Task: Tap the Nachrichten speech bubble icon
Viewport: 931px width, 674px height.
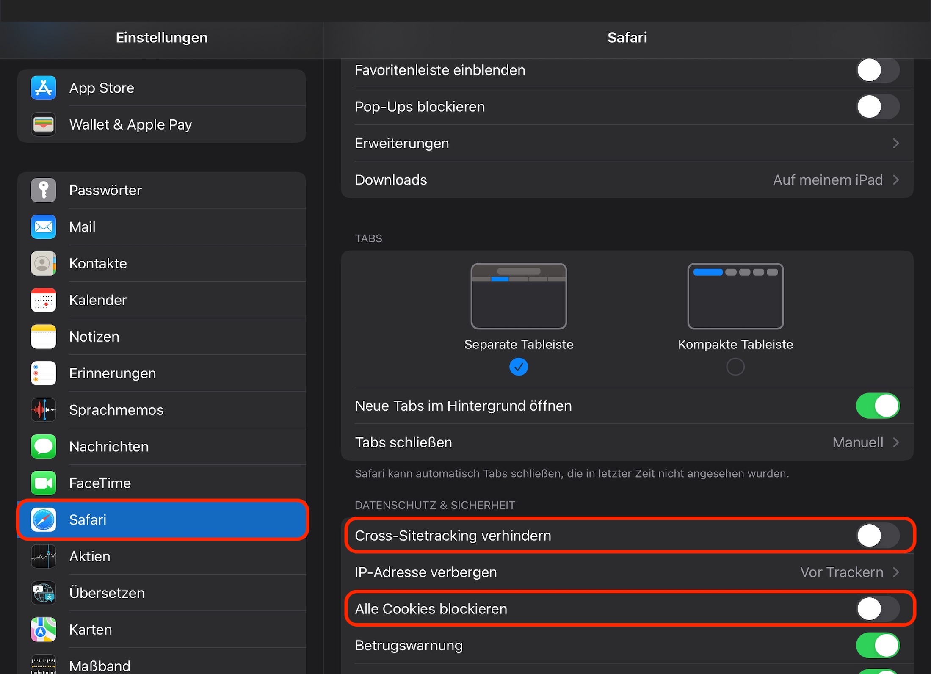Action: [x=43, y=447]
